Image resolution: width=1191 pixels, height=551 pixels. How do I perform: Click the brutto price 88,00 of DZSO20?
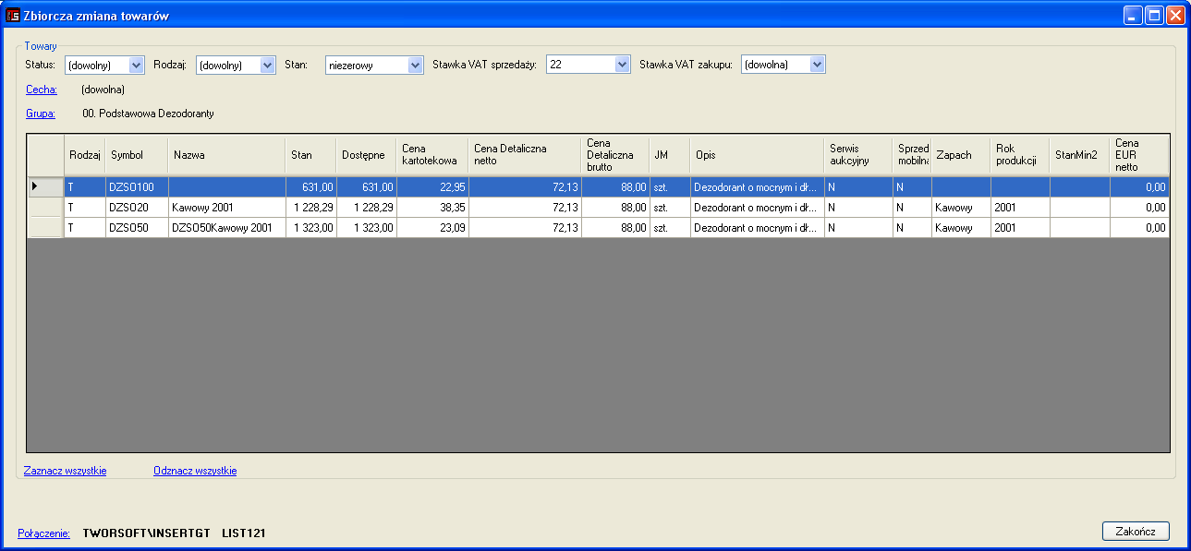pyautogui.click(x=615, y=207)
